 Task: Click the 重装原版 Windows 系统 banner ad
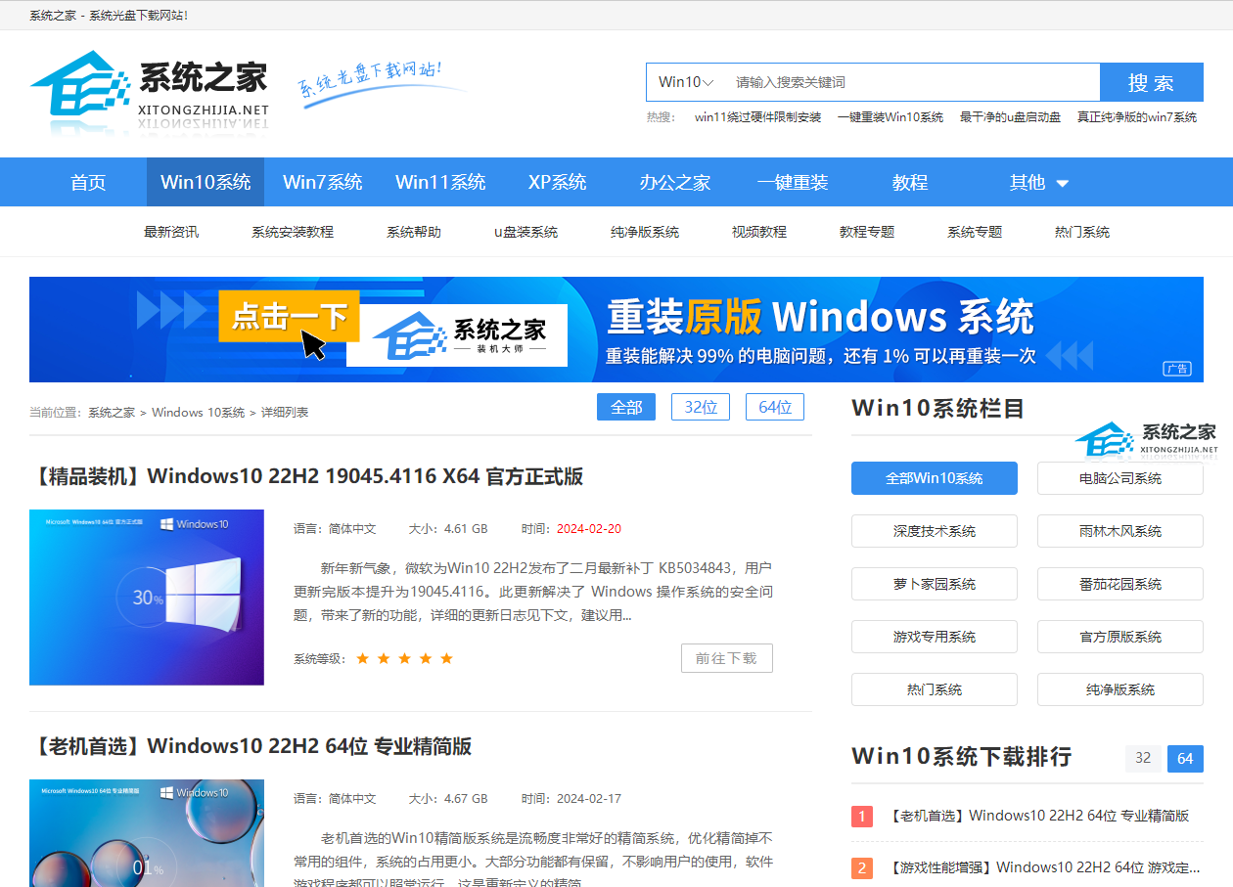[616, 330]
